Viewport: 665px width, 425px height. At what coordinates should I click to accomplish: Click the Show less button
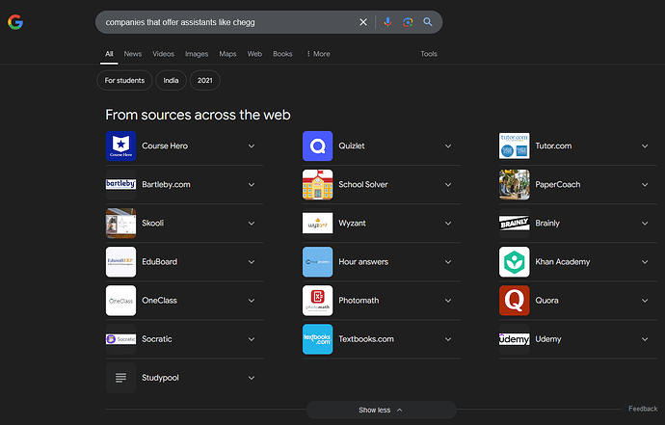381,410
